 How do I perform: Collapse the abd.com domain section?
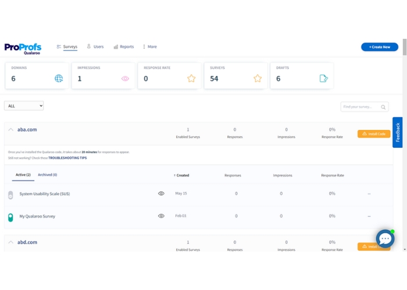pos(10,242)
